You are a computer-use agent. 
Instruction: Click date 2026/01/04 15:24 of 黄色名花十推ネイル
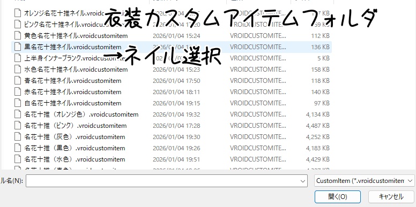tap(176, 36)
